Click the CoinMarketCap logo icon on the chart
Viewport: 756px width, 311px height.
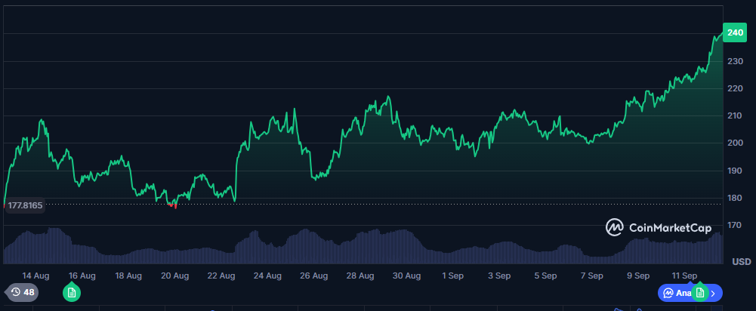click(x=616, y=226)
